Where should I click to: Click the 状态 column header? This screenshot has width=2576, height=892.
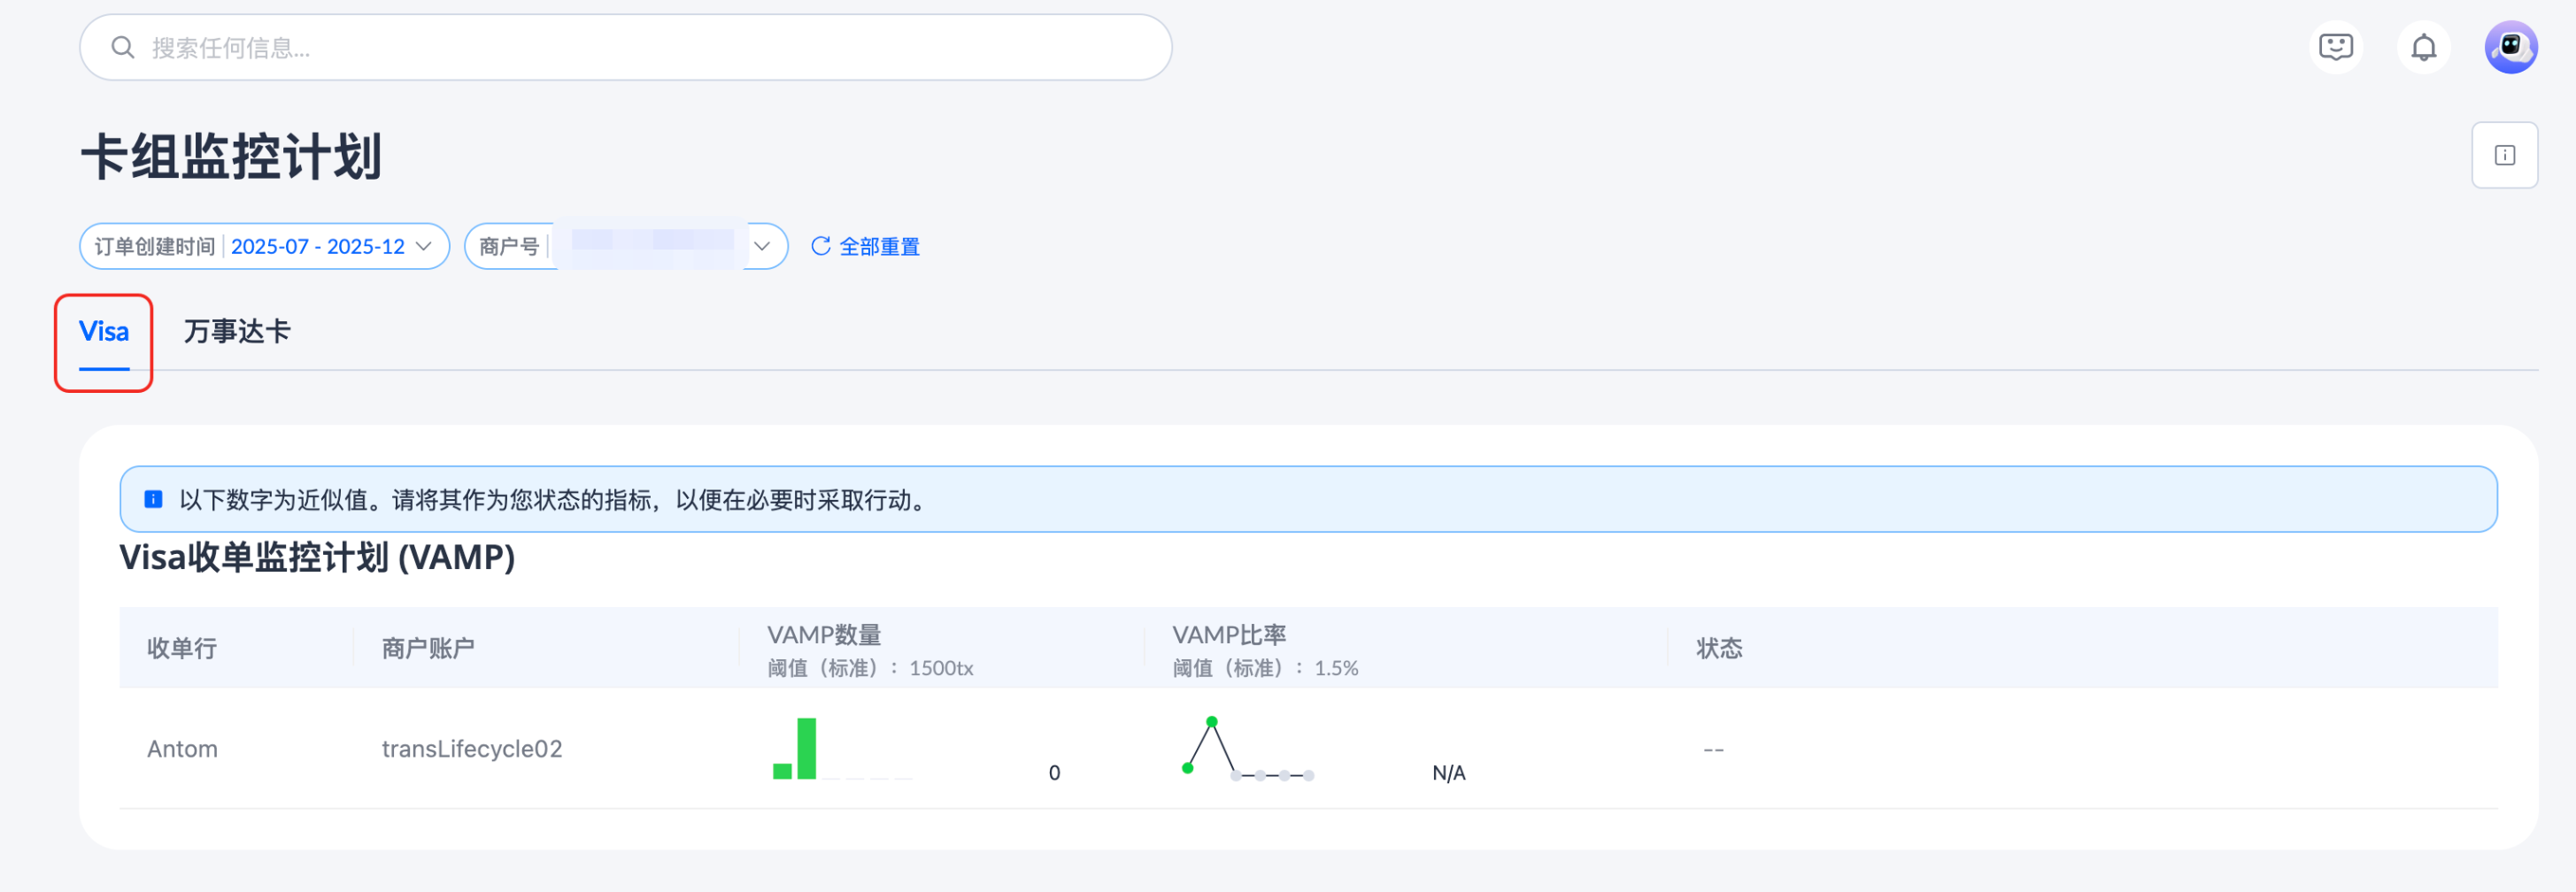pyautogui.click(x=1719, y=648)
